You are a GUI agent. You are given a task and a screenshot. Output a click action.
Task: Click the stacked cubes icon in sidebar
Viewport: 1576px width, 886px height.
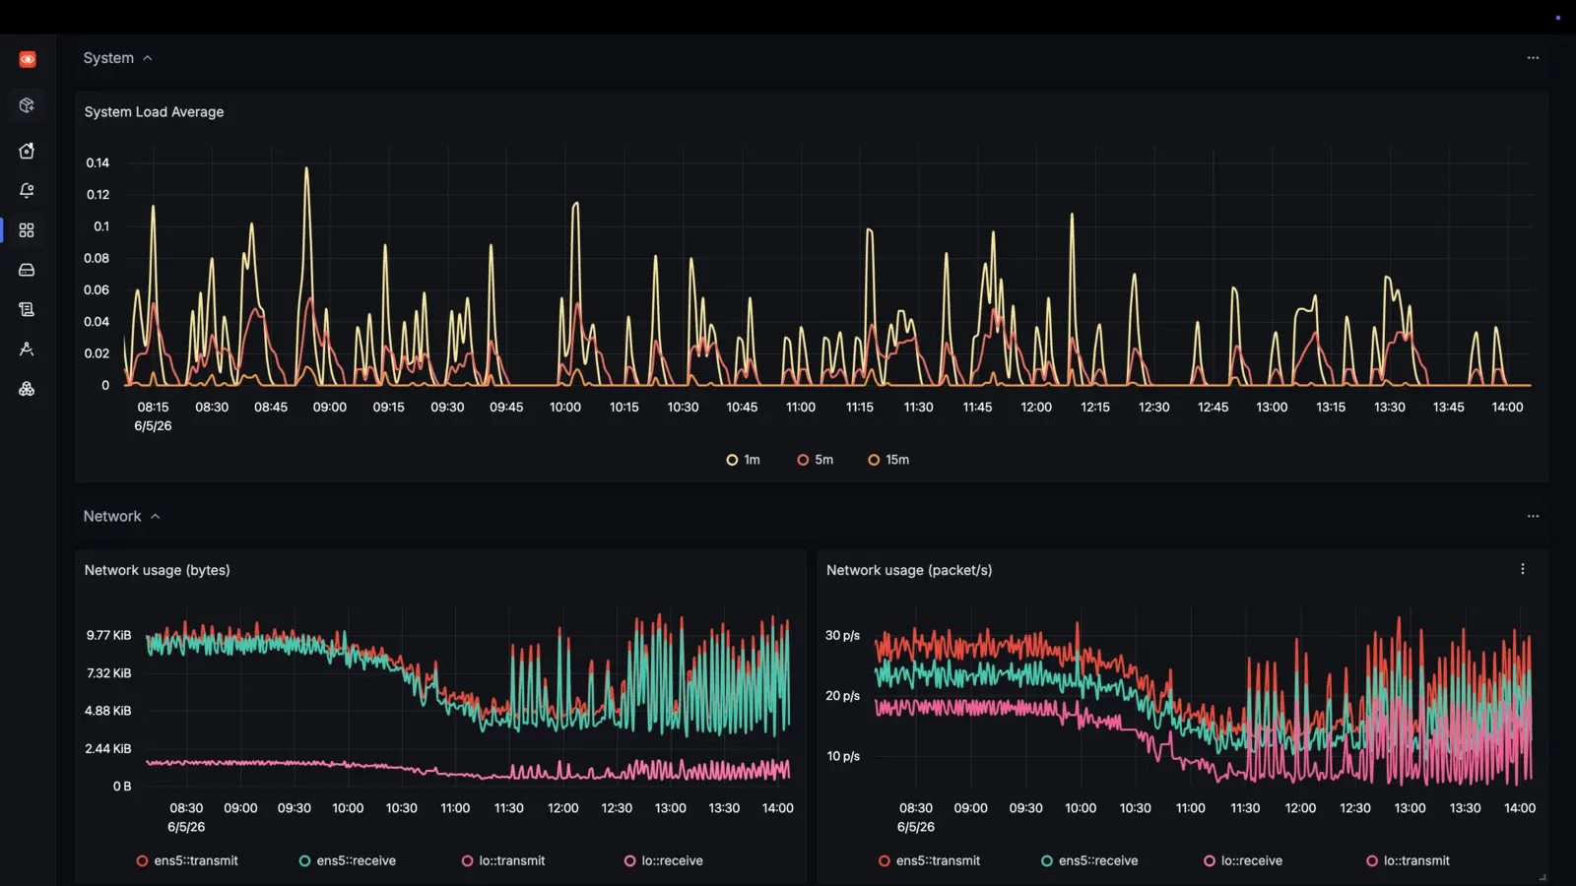[27, 389]
